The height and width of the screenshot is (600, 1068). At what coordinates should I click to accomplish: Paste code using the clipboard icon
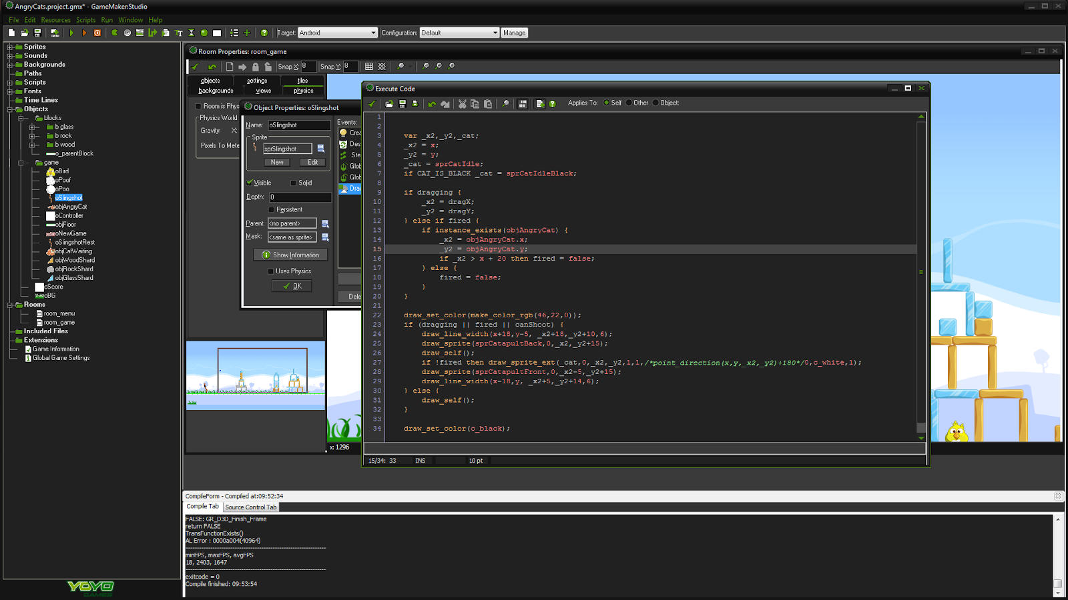(489, 103)
